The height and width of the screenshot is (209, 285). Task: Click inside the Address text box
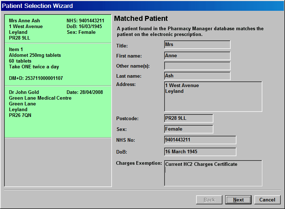coord(213,96)
